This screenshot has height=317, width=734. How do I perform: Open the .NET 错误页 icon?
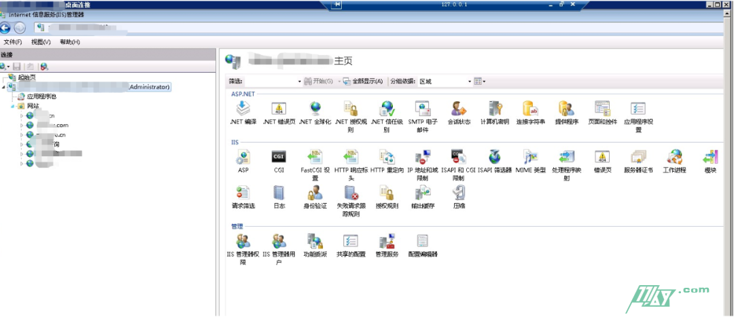pos(279,109)
